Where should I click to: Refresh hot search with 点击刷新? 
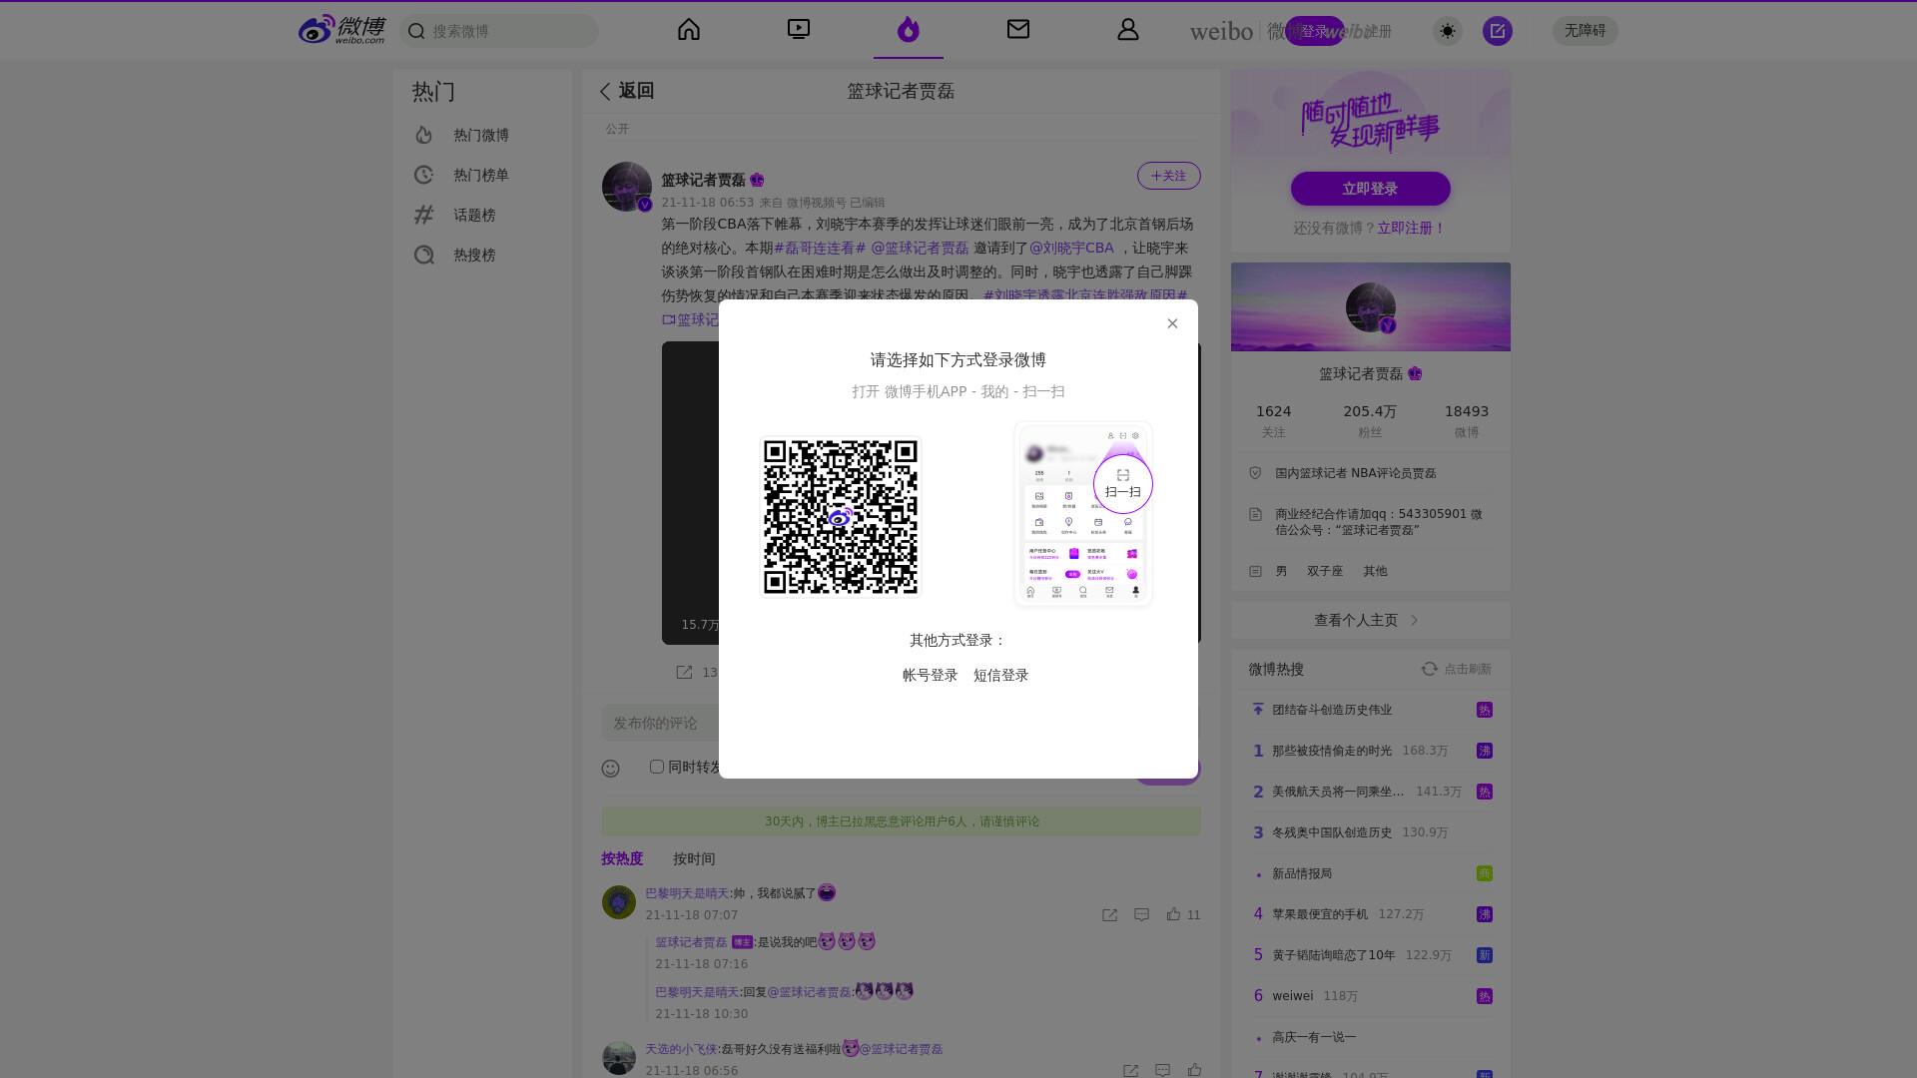click(x=1457, y=669)
